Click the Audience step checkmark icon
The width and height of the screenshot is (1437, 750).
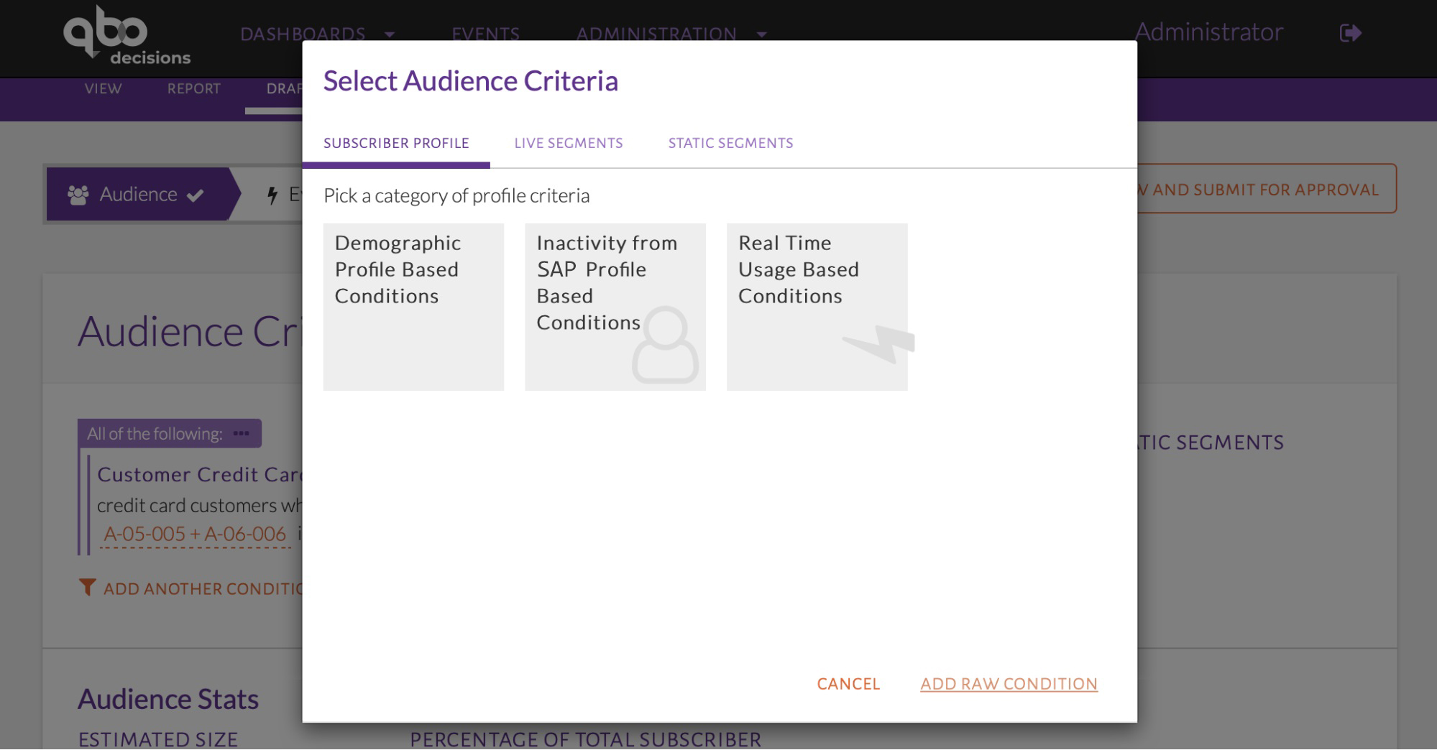196,195
